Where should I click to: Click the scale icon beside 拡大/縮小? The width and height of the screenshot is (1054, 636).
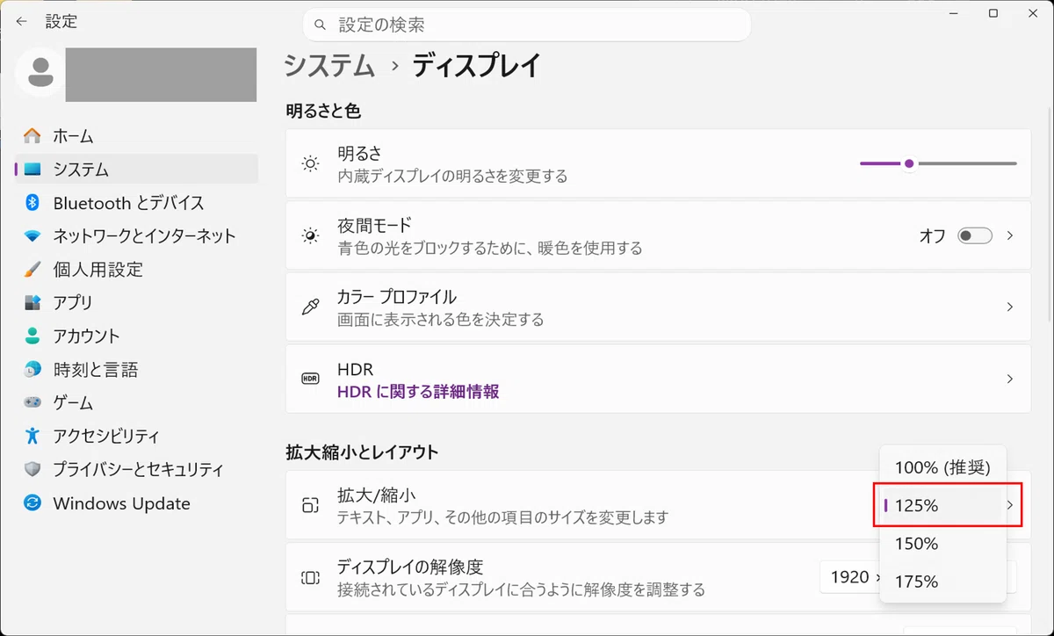(310, 505)
